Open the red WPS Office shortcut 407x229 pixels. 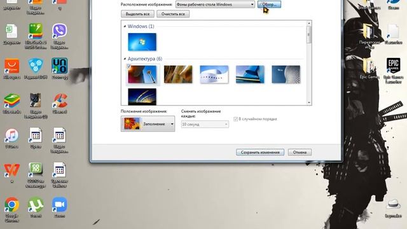11,170
